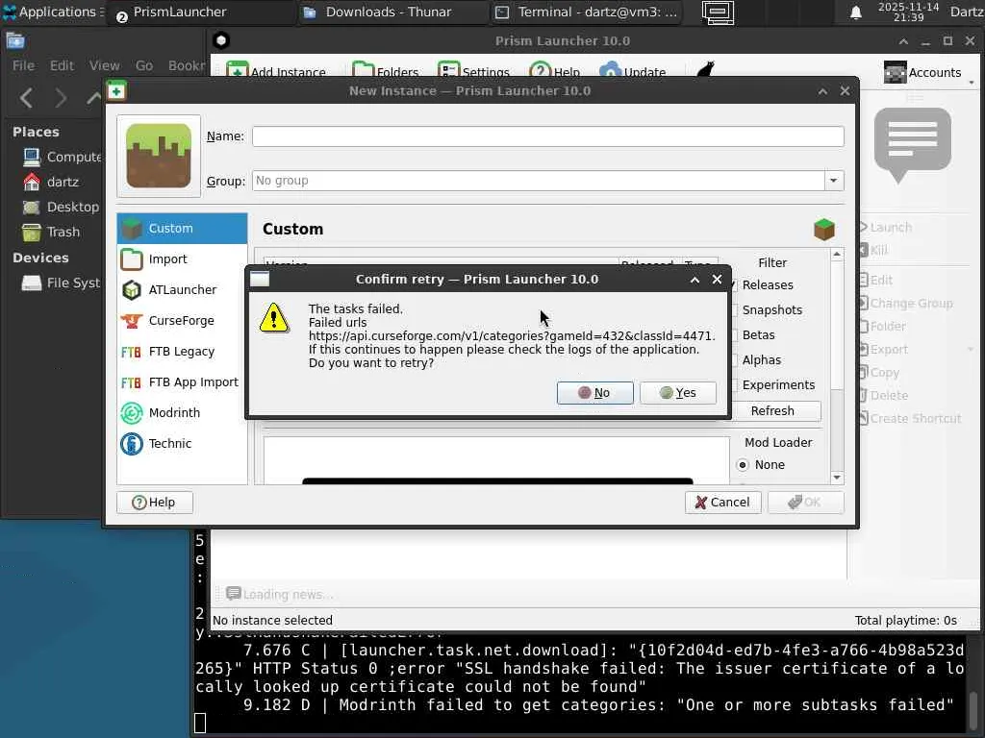Open the FTB Legacy page
985x738 pixels.
(x=182, y=352)
